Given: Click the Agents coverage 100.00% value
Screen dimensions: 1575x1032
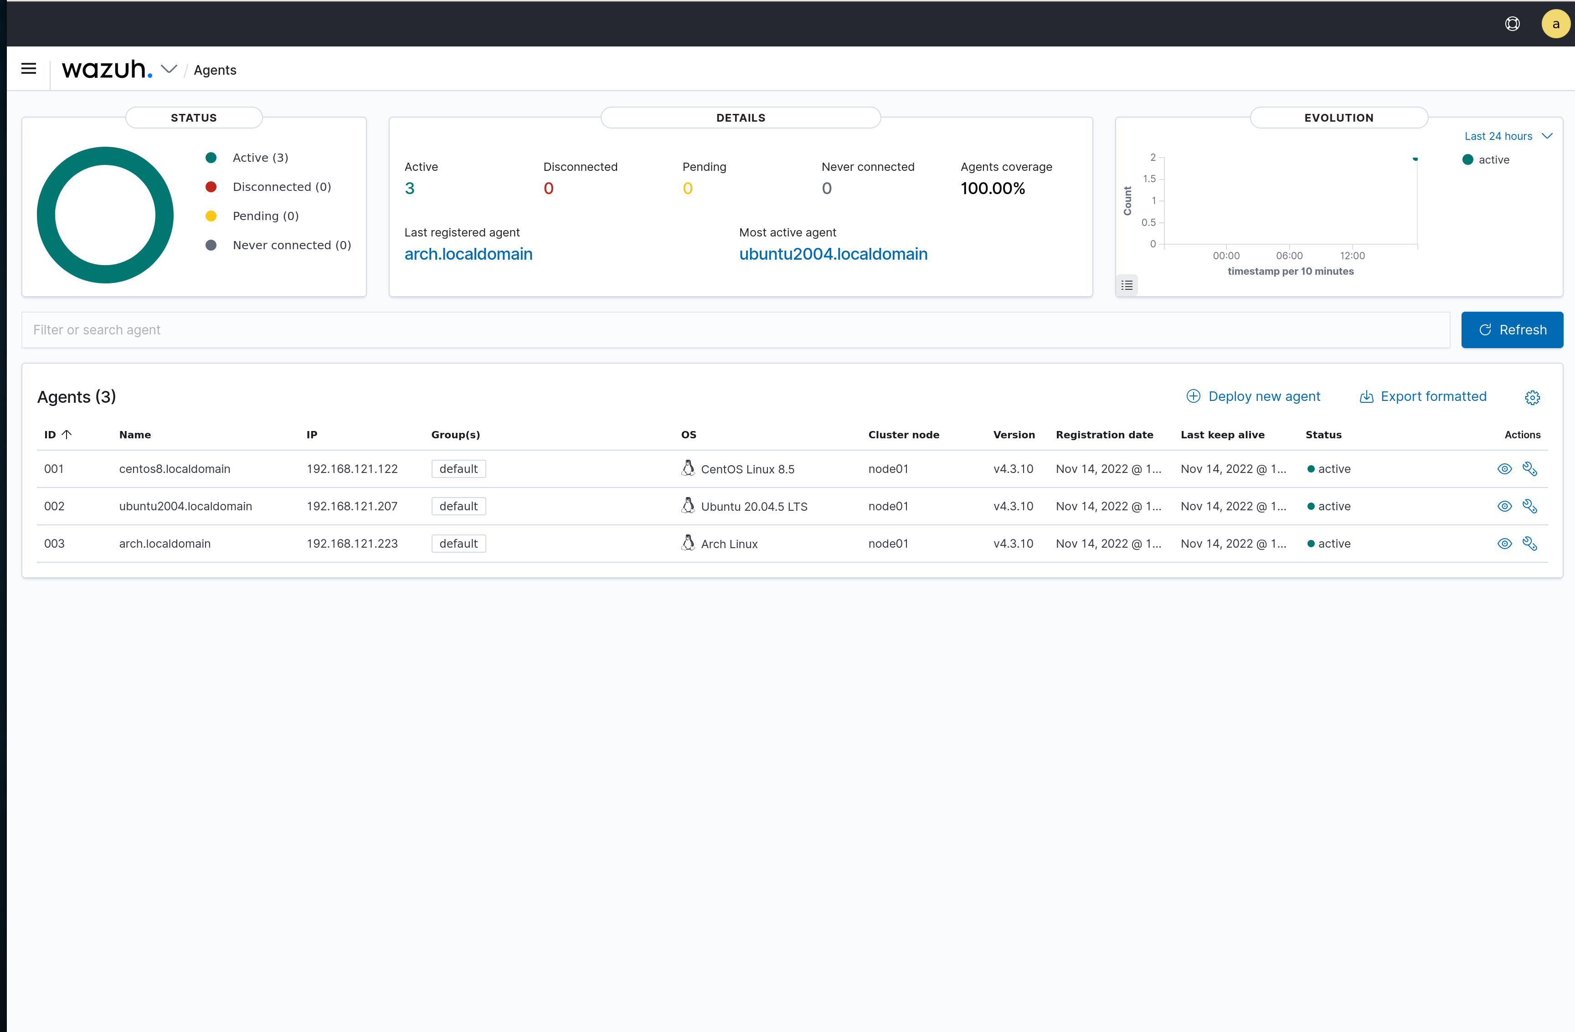Looking at the screenshot, I should [993, 189].
